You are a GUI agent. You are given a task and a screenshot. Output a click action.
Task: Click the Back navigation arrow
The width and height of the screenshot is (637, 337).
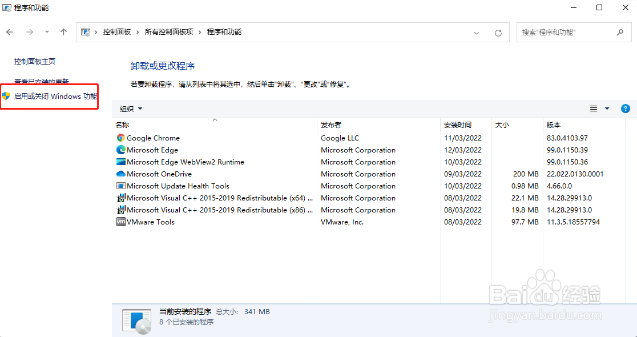coord(10,32)
